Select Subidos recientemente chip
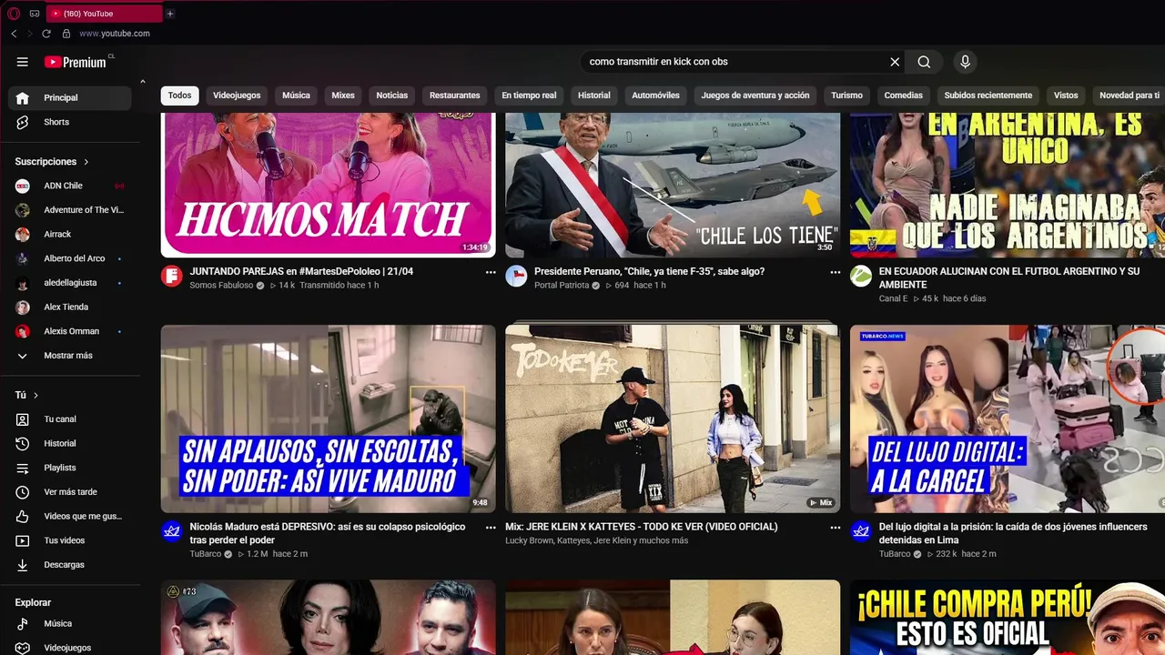Screen dimensions: 1165x655 988,96
